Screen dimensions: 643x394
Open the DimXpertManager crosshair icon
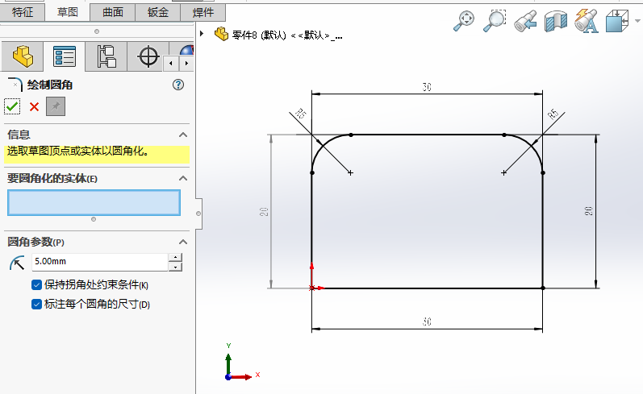click(148, 56)
